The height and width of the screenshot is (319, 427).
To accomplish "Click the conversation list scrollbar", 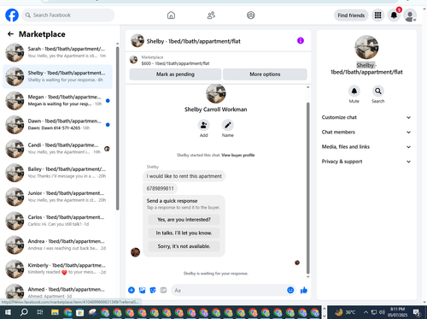I will pos(118,128).
